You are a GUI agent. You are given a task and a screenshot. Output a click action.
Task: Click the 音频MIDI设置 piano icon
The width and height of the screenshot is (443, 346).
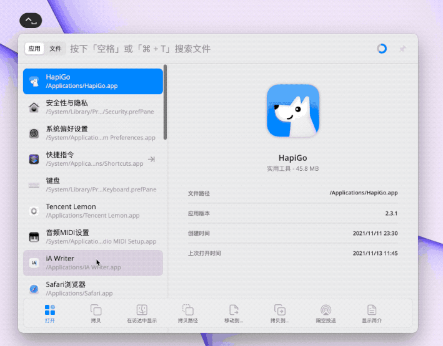point(34,237)
